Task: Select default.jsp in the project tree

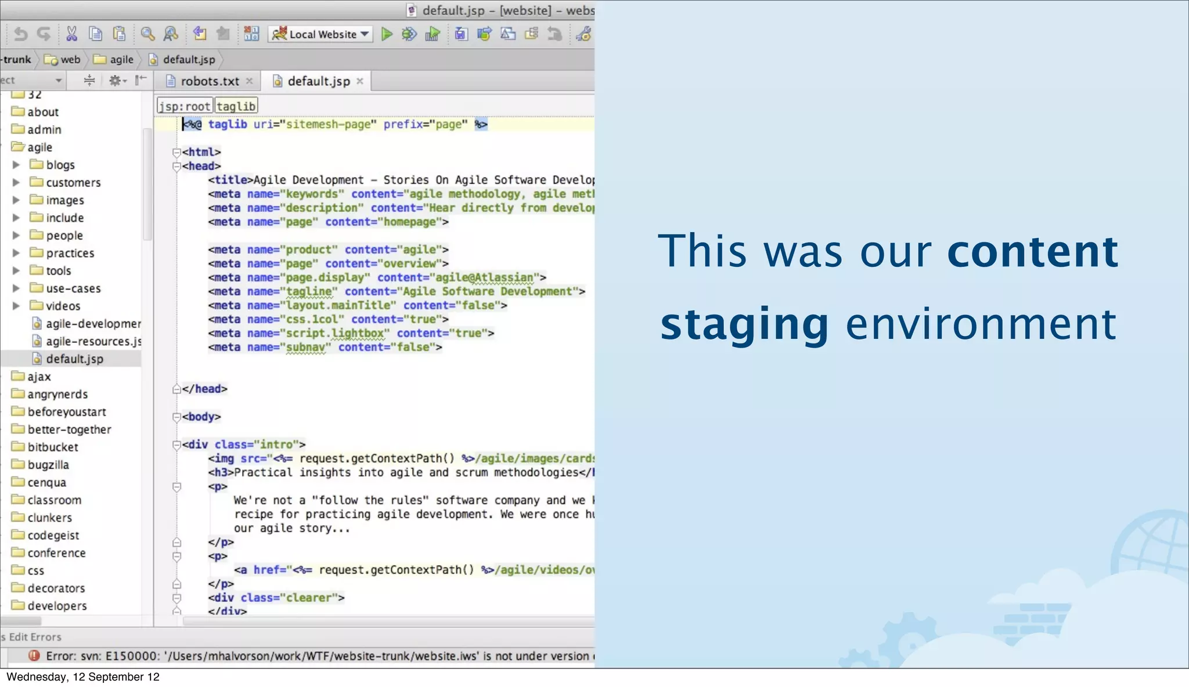Action: tap(67, 359)
